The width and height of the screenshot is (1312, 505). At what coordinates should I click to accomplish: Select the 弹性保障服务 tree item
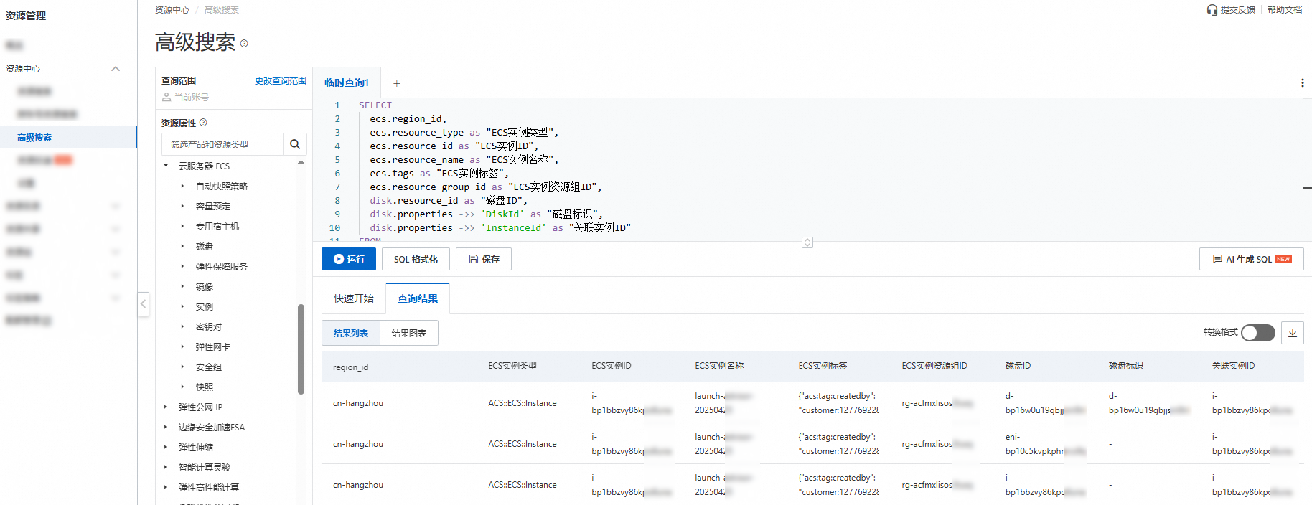[x=222, y=266]
